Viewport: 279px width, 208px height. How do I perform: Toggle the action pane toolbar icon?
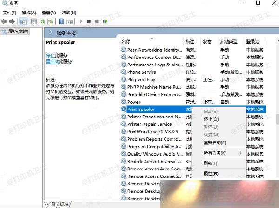(x=70, y=21)
